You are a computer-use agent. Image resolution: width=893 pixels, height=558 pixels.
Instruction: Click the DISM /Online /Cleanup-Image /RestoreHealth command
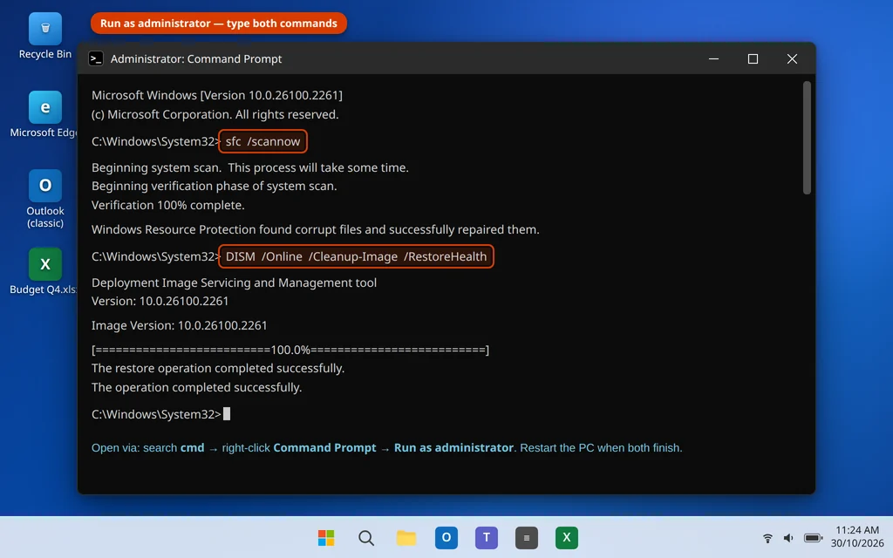point(356,256)
